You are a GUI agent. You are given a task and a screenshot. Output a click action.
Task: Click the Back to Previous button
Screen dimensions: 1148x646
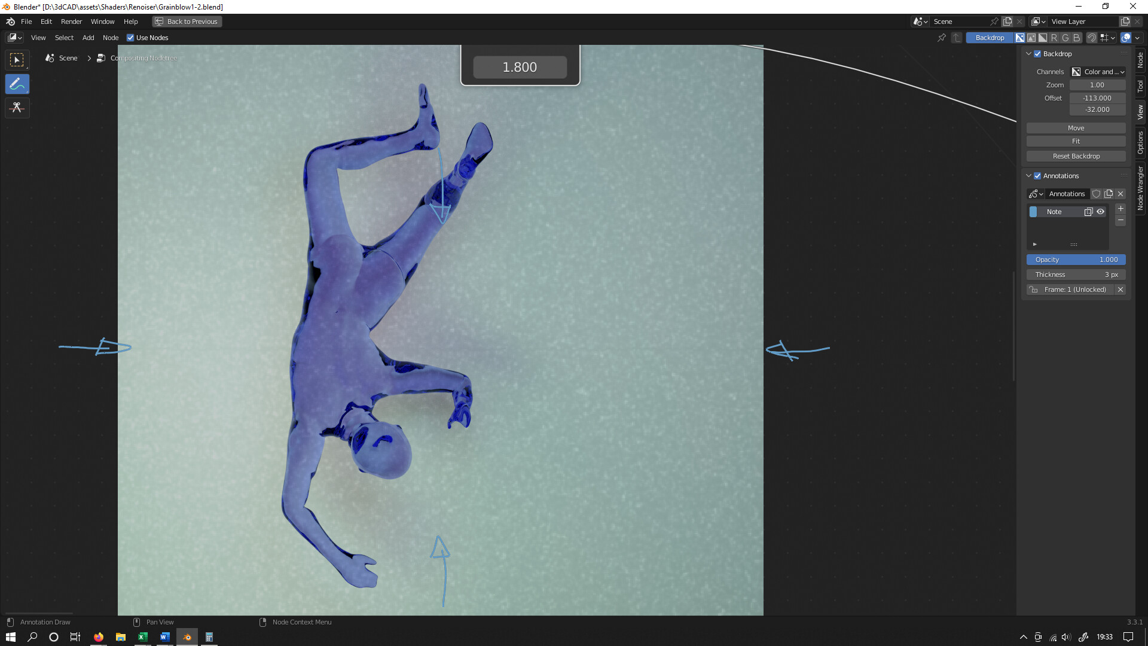point(187,22)
